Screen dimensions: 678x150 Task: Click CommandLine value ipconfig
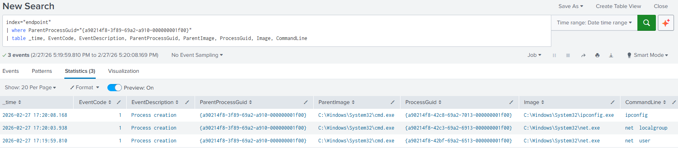636,115
